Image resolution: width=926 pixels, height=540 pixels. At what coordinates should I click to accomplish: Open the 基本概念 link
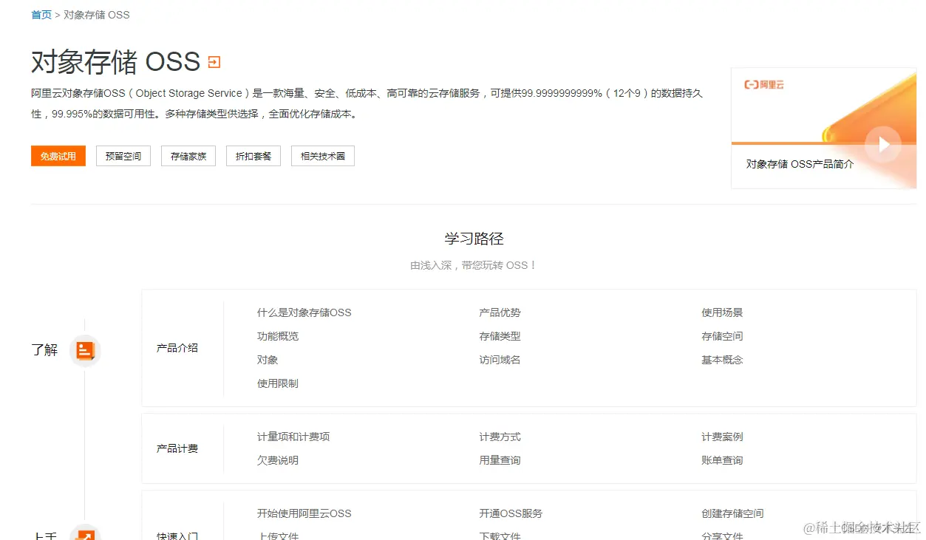coord(722,360)
